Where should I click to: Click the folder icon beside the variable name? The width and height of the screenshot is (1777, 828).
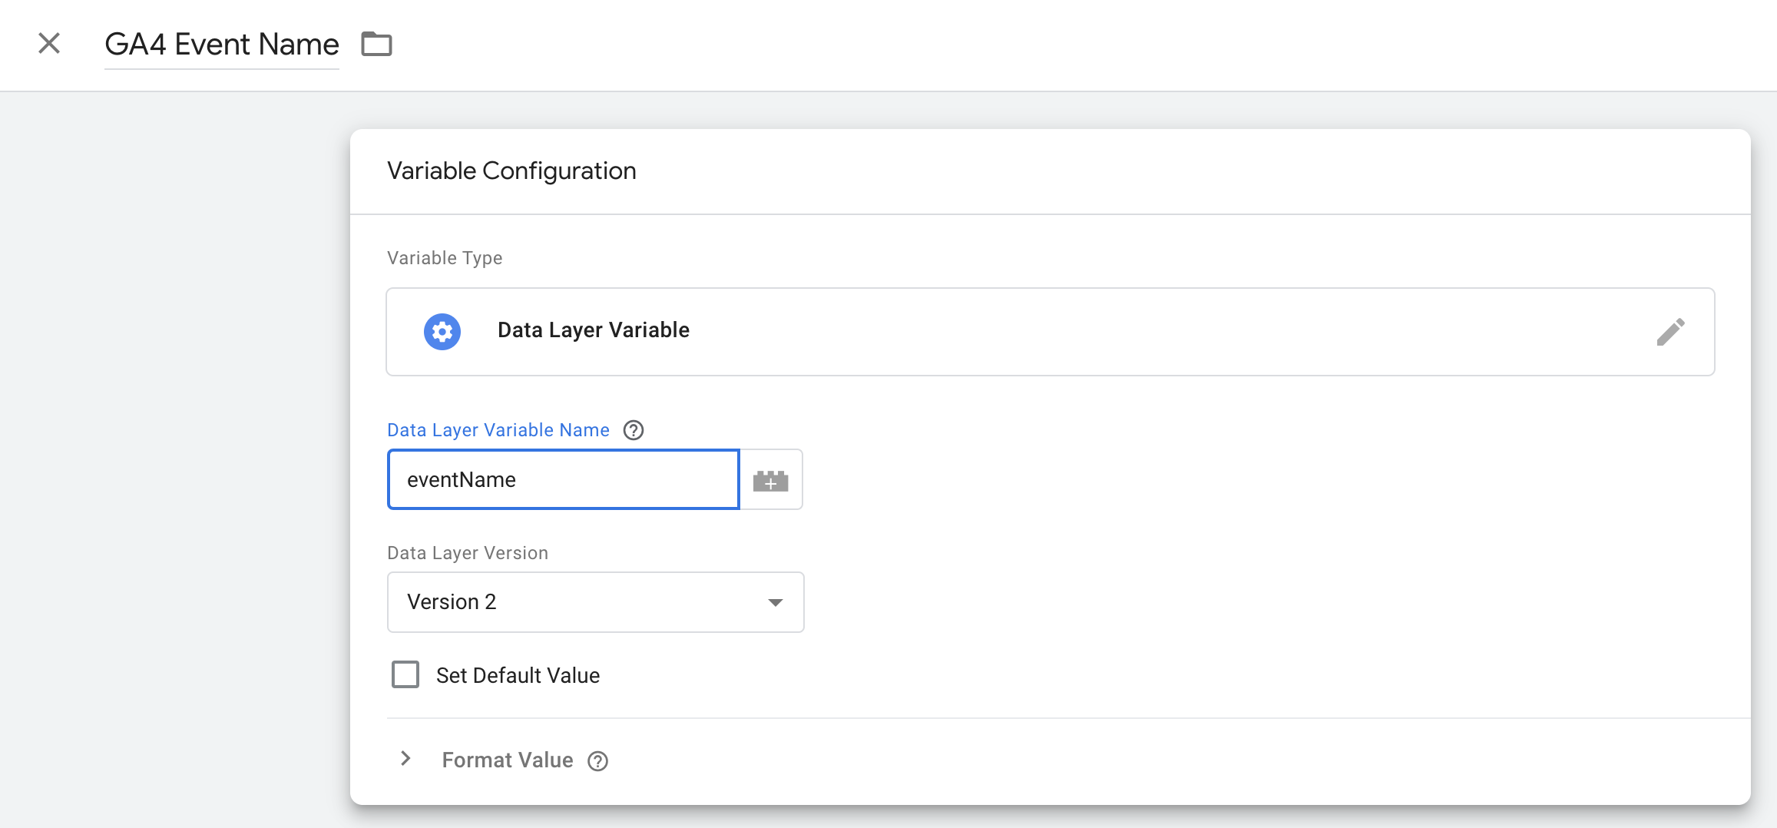376,45
